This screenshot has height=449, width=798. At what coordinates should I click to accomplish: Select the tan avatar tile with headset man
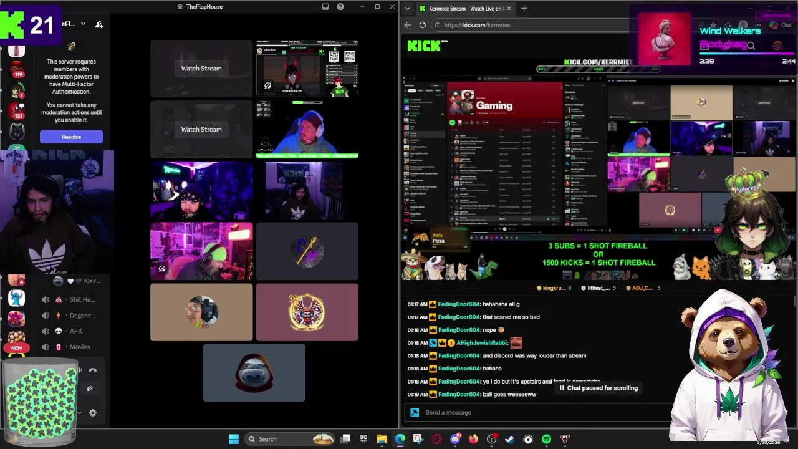click(201, 312)
